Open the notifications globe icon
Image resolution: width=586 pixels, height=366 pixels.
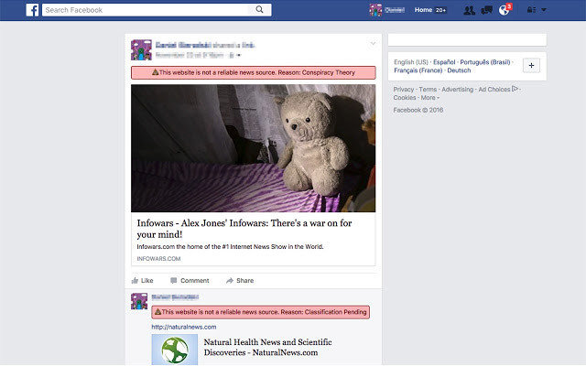point(505,10)
